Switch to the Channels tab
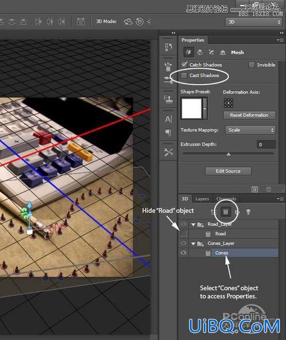The height and width of the screenshot is (340, 286). (x=226, y=199)
